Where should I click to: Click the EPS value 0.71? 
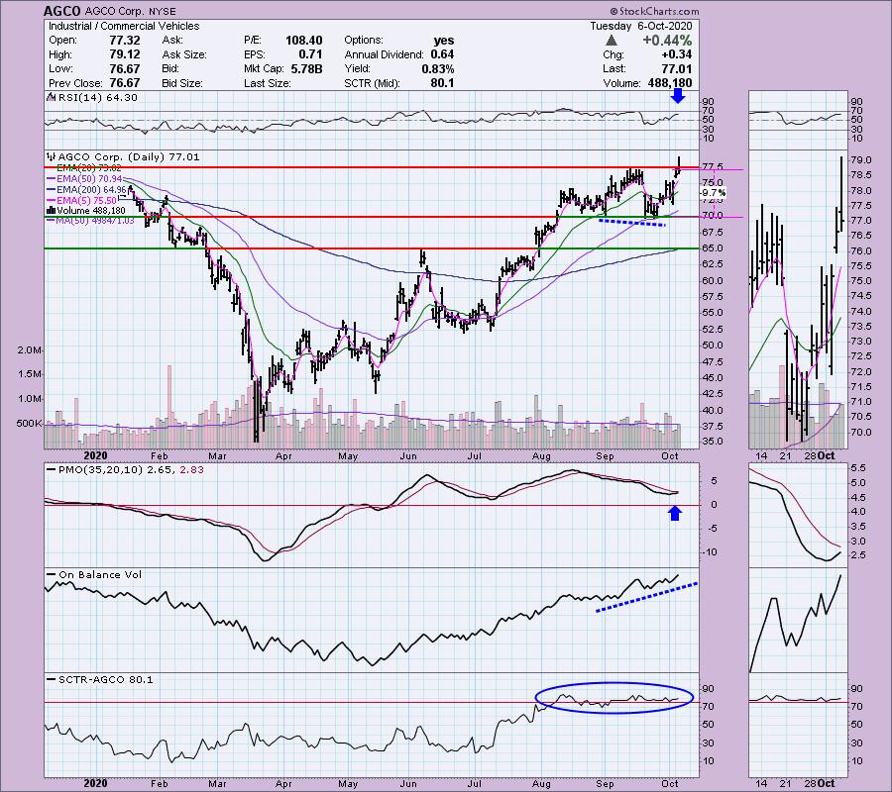coord(310,54)
